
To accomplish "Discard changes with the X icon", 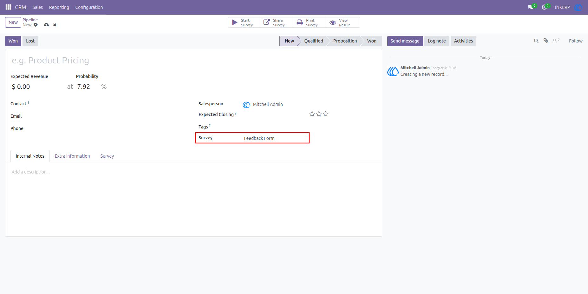I will click(55, 25).
